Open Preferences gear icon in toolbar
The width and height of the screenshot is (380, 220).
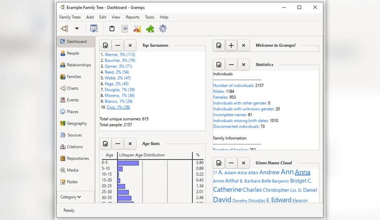(x=162, y=29)
